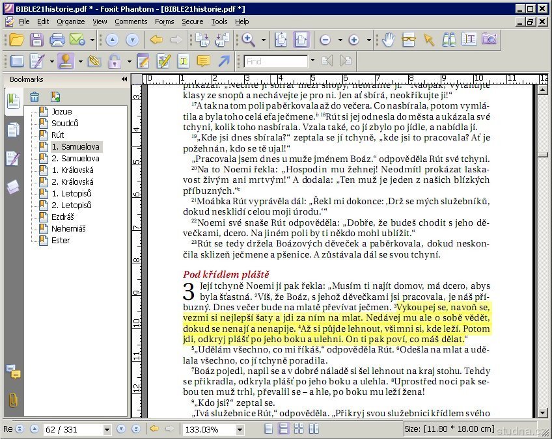Select the Note comment tool
Viewport: 552px width, 439px height.
click(203, 61)
